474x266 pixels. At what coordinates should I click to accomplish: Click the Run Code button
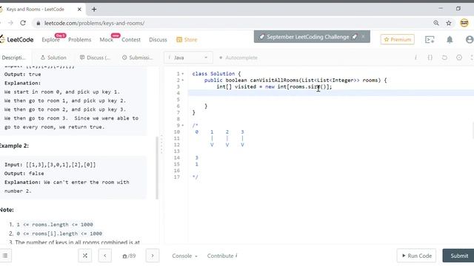pos(416,256)
